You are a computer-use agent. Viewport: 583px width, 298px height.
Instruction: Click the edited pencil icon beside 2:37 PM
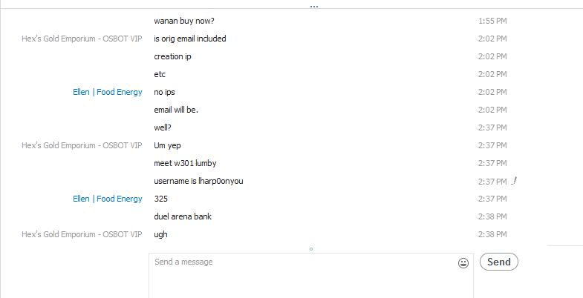click(514, 181)
